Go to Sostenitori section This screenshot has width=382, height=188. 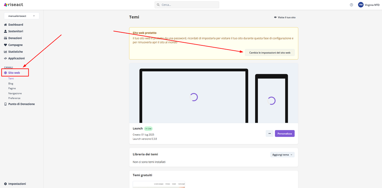[16, 31]
